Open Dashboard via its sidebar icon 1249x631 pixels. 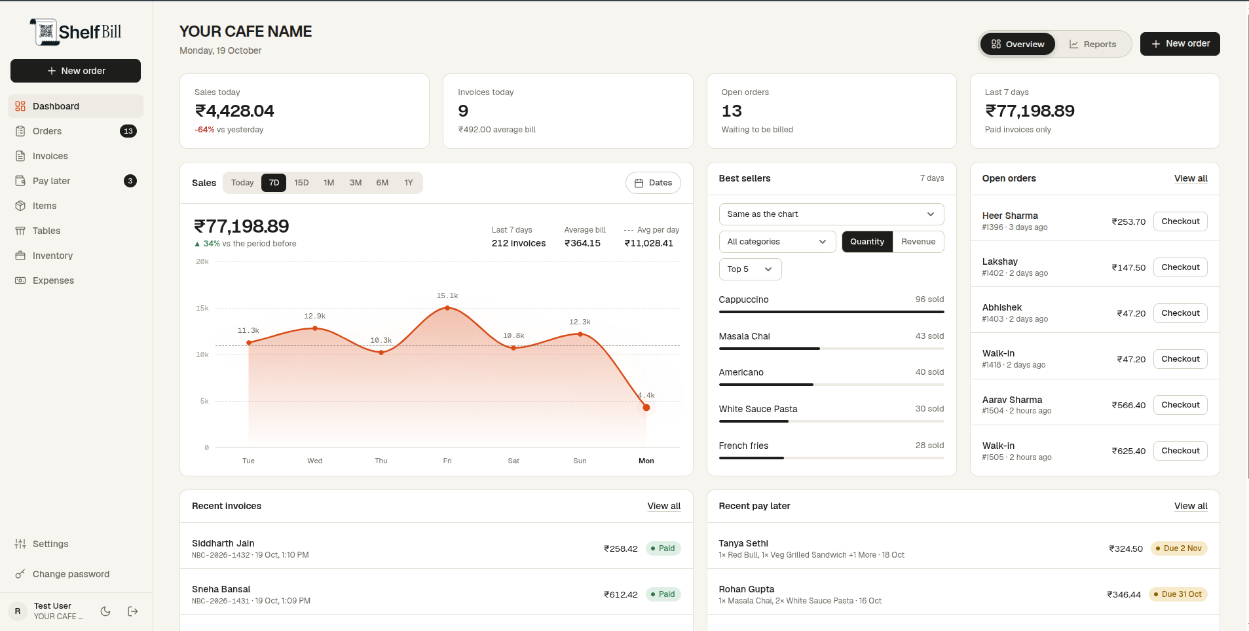coord(20,106)
